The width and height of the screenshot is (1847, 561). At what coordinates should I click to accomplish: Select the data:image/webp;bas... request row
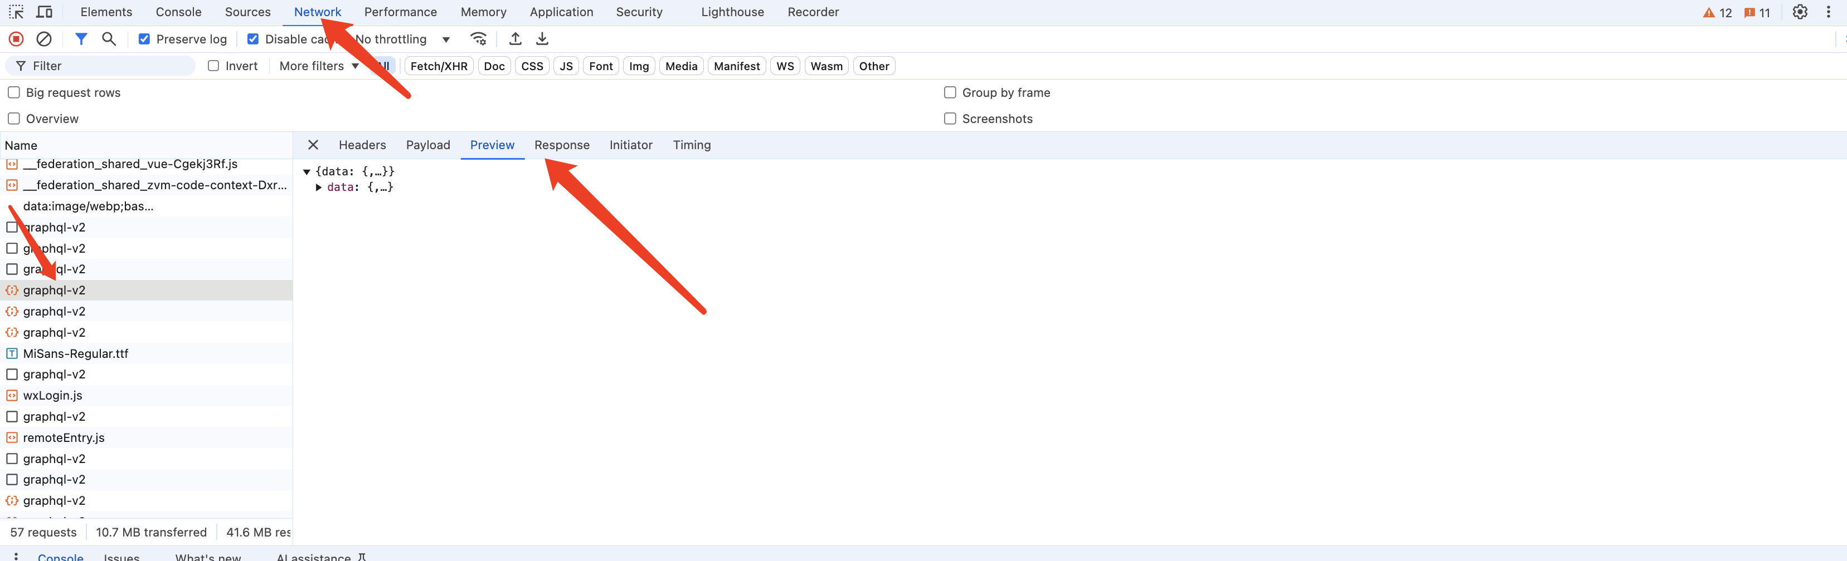click(x=146, y=206)
